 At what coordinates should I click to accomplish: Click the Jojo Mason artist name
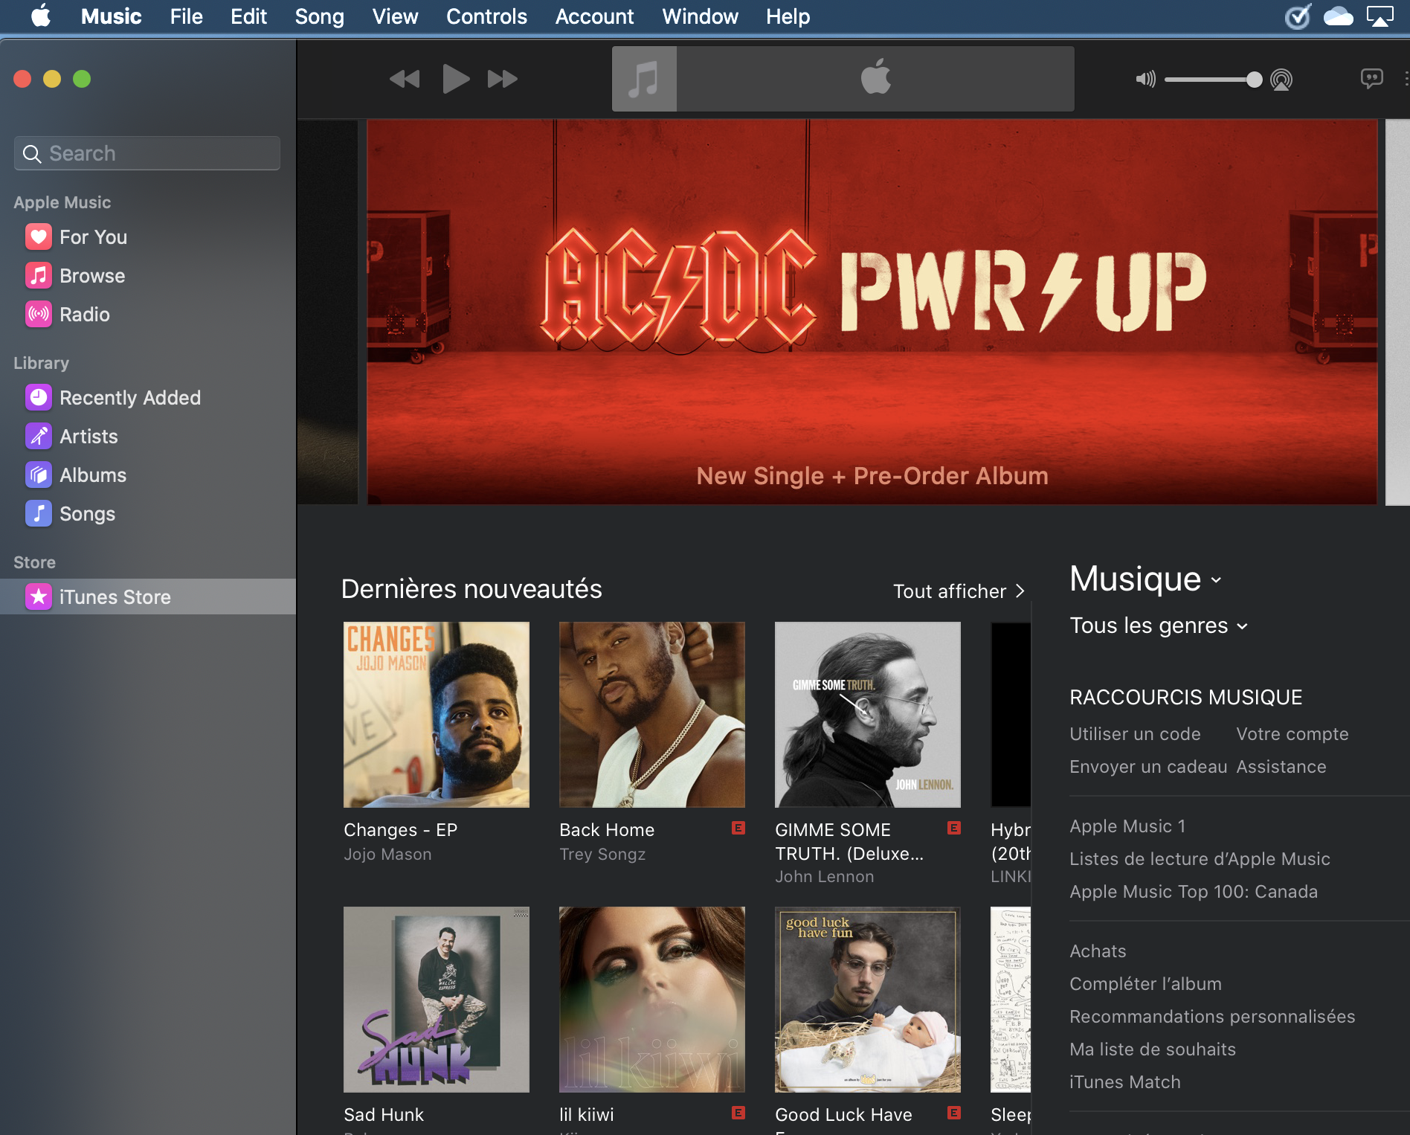point(387,855)
